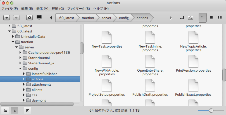Go to the home folder
This screenshot has height=115, width=226.
click(x=29, y=18)
